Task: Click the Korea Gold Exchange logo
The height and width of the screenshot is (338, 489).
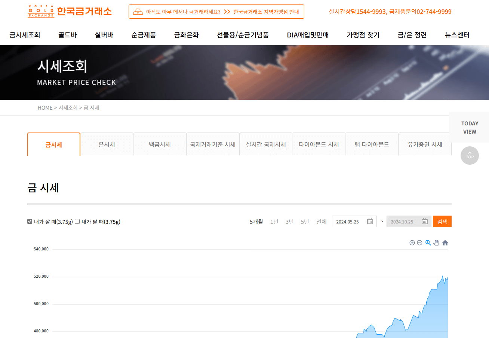Action: pos(69,11)
